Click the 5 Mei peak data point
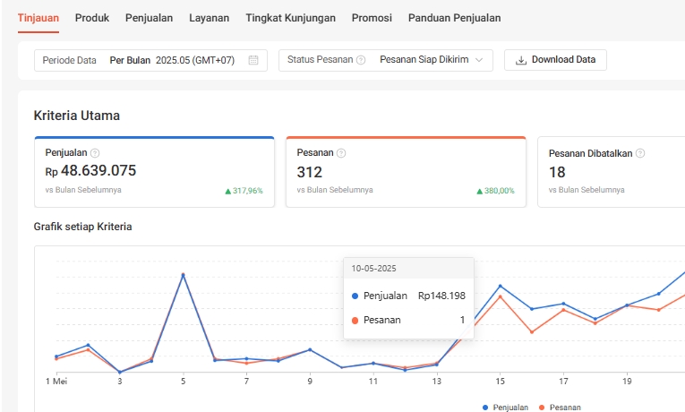 tap(183, 275)
